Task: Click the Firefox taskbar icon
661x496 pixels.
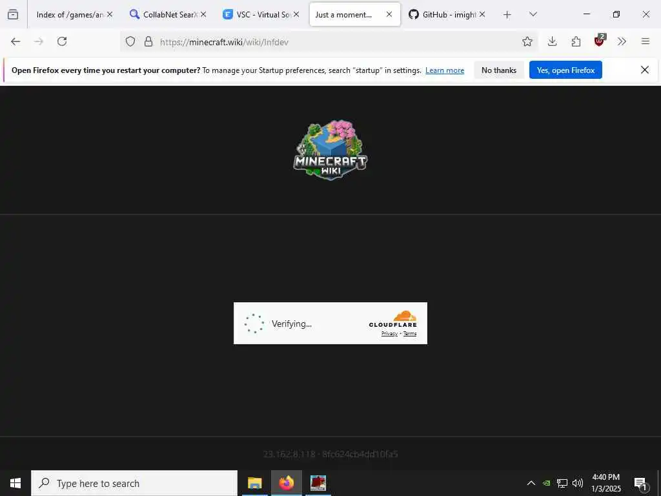Action: point(287,483)
